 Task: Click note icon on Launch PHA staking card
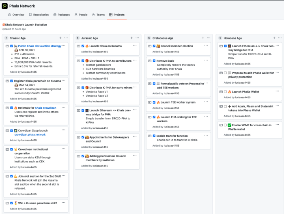coord(150,117)
